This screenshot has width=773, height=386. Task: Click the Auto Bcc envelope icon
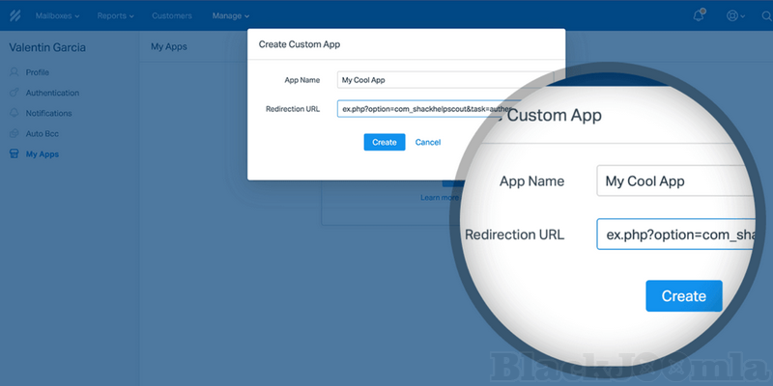point(14,133)
